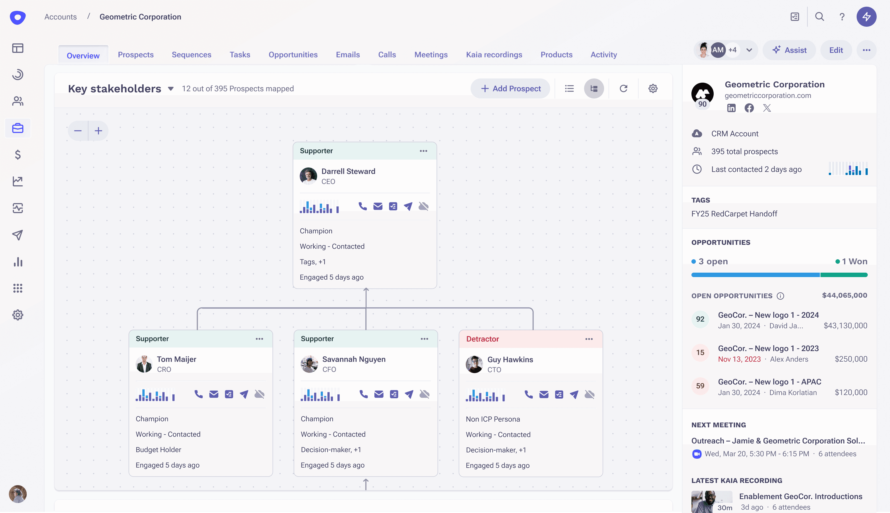The width and height of the screenshot is (890, 513).
Task: Zoom out the stakeholder map
Action: pyautogui.click(x=78, y=131)
